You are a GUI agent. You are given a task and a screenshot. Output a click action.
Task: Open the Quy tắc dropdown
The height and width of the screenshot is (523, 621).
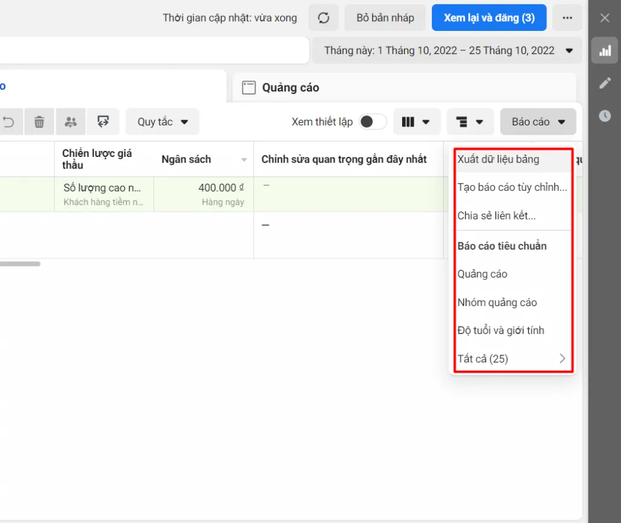(x=163, y=122)
